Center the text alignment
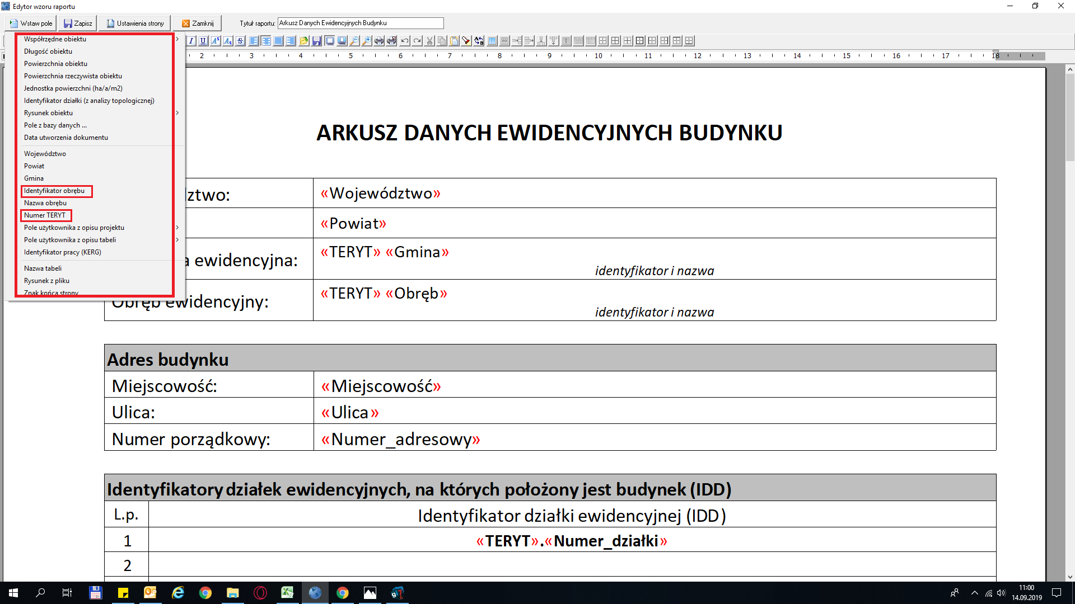This screenshot has width=1075, height=604. tap(266, 41)
